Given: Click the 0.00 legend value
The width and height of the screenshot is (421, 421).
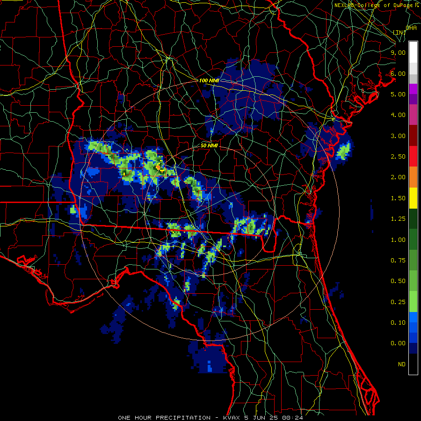Looking at the screenshot, I should point(398,343).
